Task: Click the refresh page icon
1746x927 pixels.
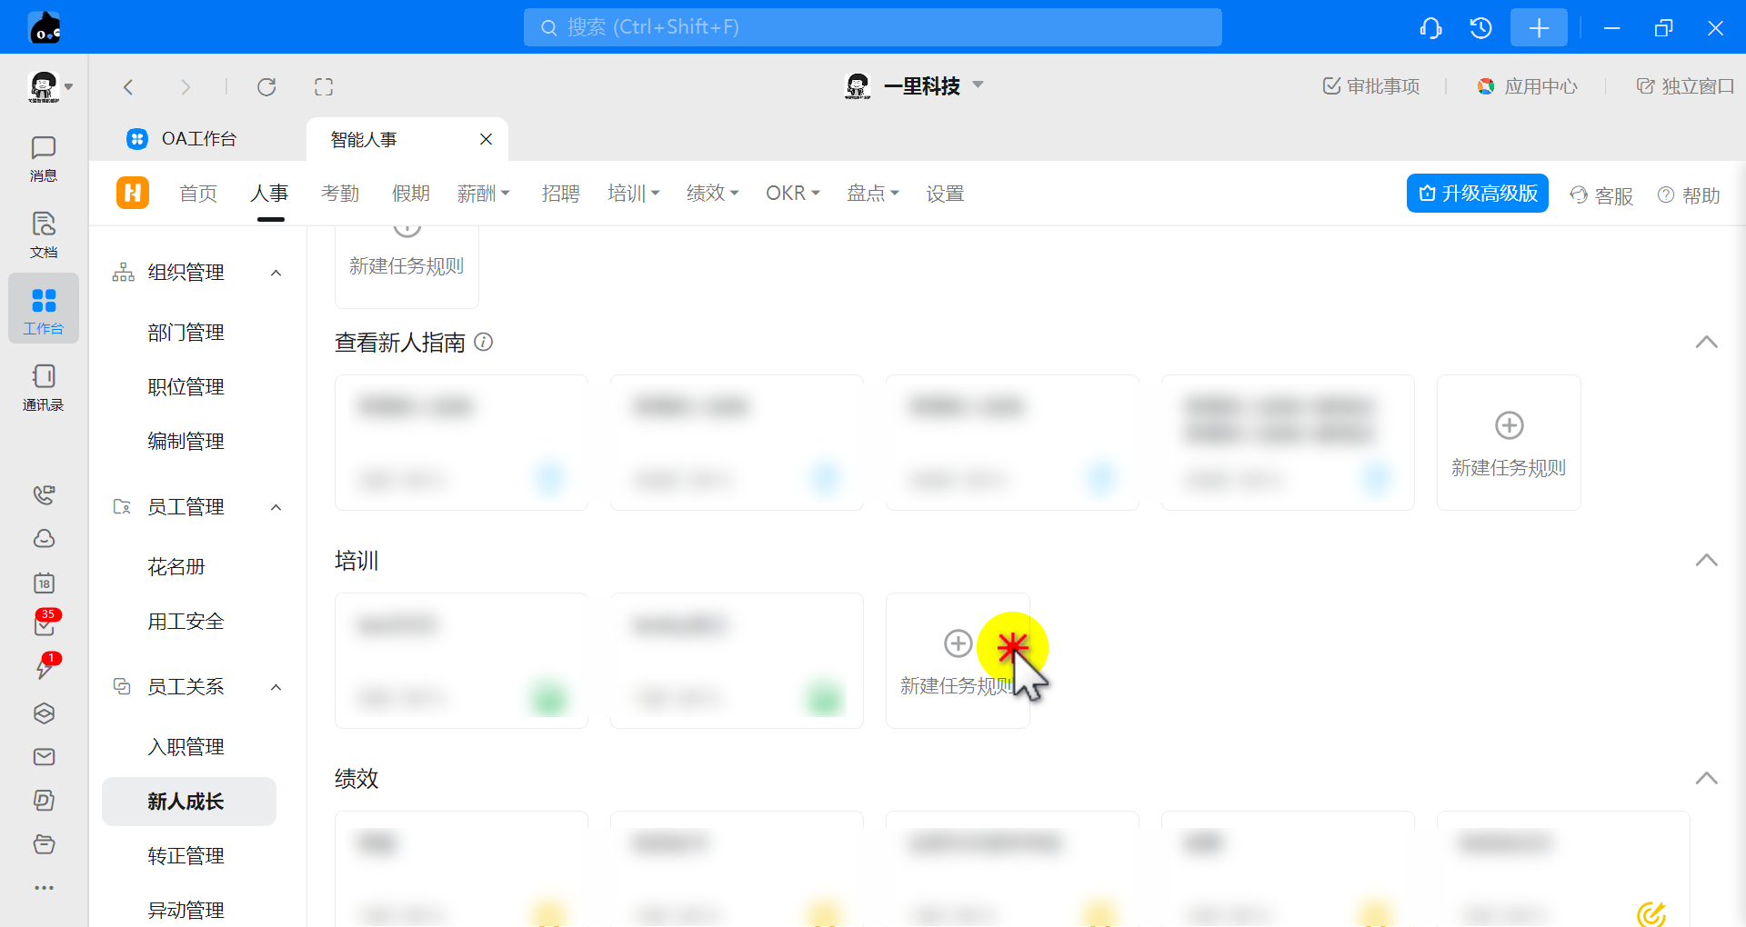Action: [266, 87]
